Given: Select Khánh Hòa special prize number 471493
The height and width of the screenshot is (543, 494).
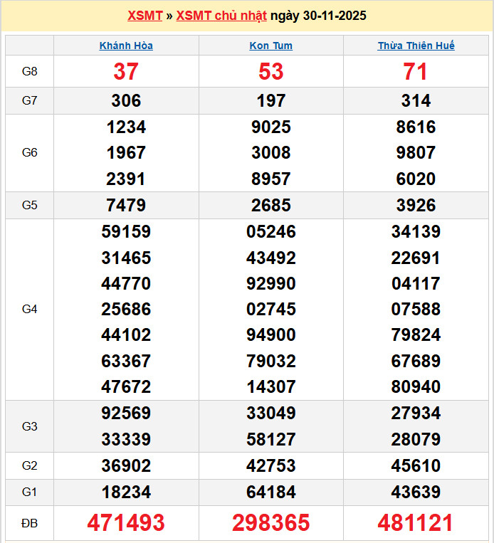Looking at the screenshot, I should (x=126, y=523).
